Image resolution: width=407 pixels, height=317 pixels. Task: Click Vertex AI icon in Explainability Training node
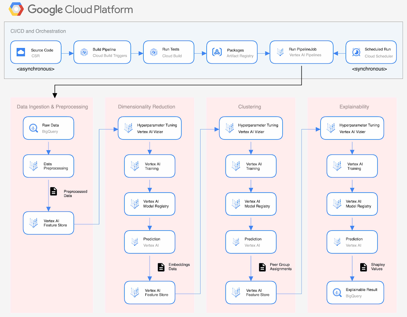[337, 166]
